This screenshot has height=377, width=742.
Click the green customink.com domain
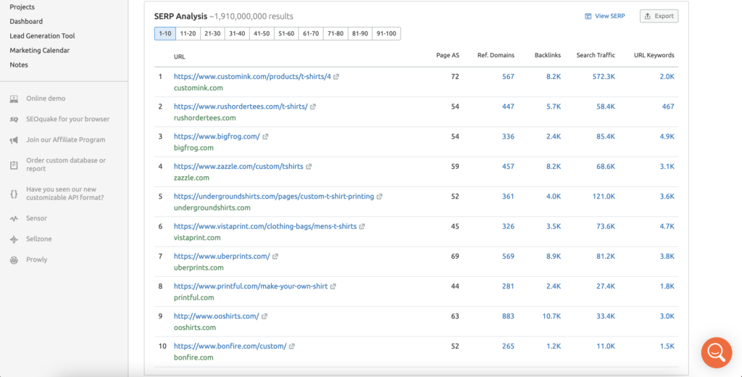[x=199, y=88]
